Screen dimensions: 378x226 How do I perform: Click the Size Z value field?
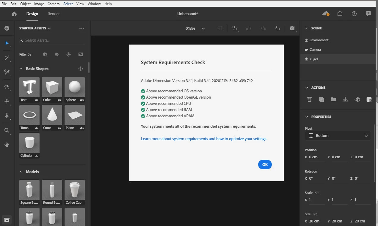point(362,221)
